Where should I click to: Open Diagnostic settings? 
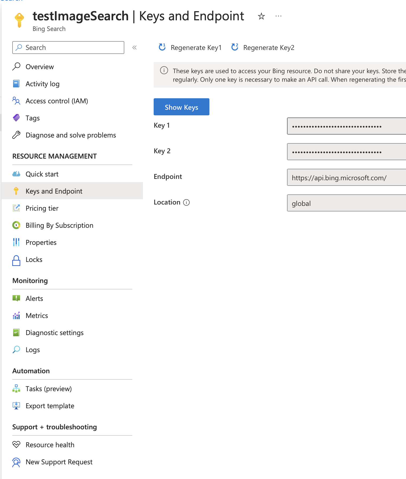[x=54, y=333]
